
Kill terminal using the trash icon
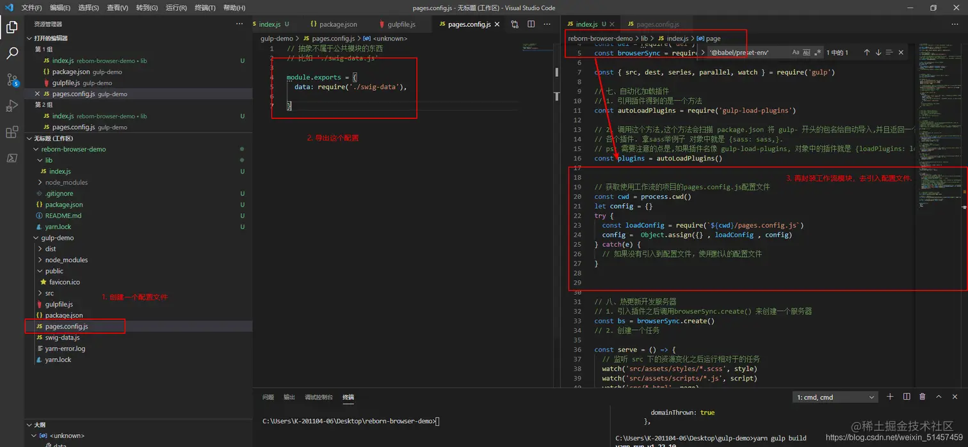[923, 397]
